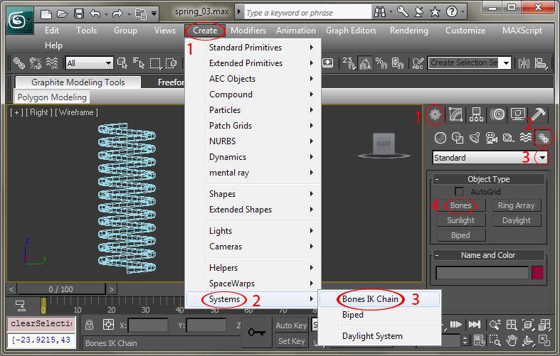The width and height of the screenshot is (560, 356).
Task: Click the Systems category gears icon
Action: pyautogui.click(x=544, y=138)
